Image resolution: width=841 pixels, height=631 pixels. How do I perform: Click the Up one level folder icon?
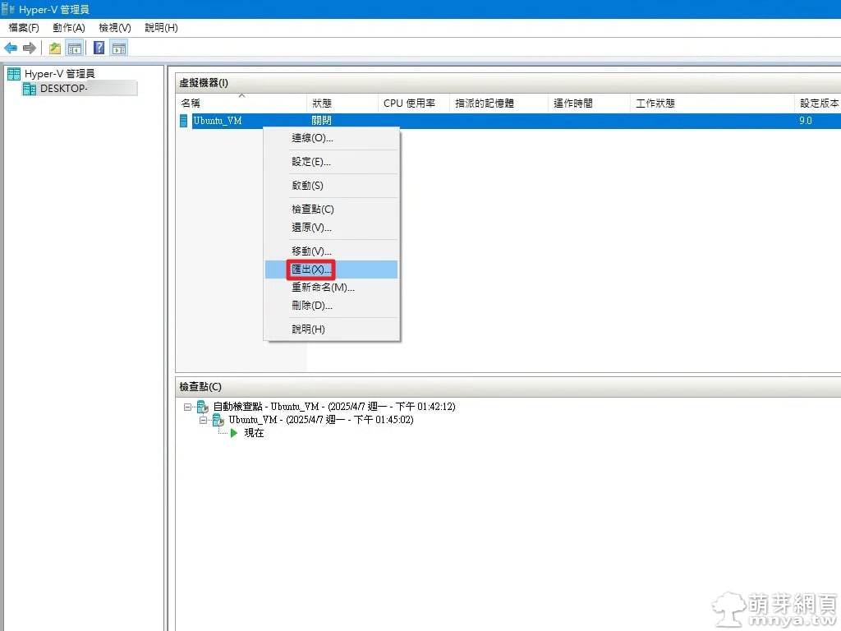click(x=55, y=48)
